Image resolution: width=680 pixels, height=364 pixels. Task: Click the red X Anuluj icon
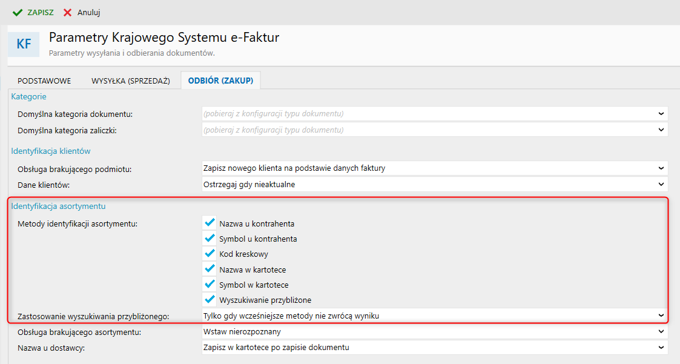pyautogui.click(x=67, y=12)
